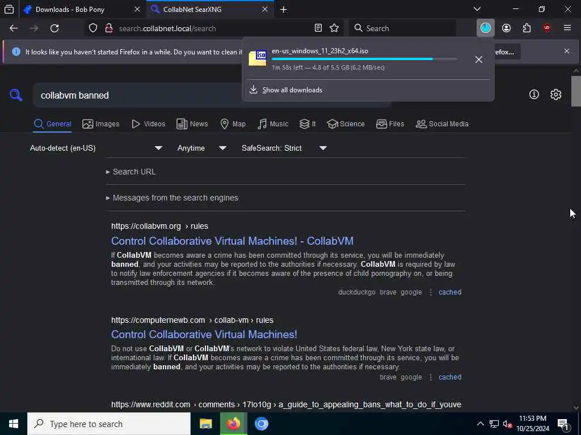This screenshot has width=581, height=435.
Task: Bookmark this page with the star icon
Action: [x=334, y=28]
